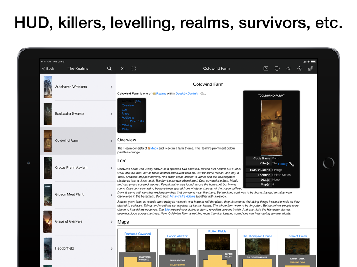Open Haddonfield realm
The height and width of the screenshot is (267, 357).
tap(78, 248)
